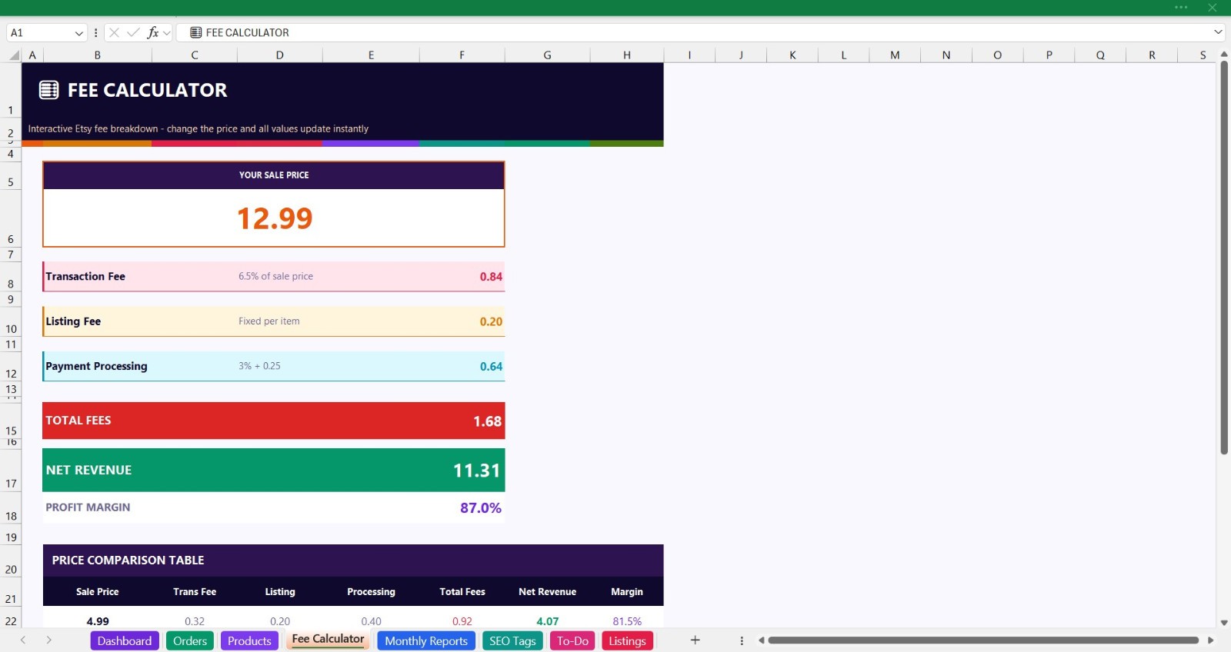1231x652 pixels.
Task: Switch to the Listings sheet tab
Action: [627, 640]
